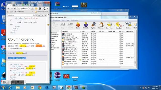Select the googlewebdesigner download row
The width and height of the screenshot is (161, 90).
click(x=98, y=48)
